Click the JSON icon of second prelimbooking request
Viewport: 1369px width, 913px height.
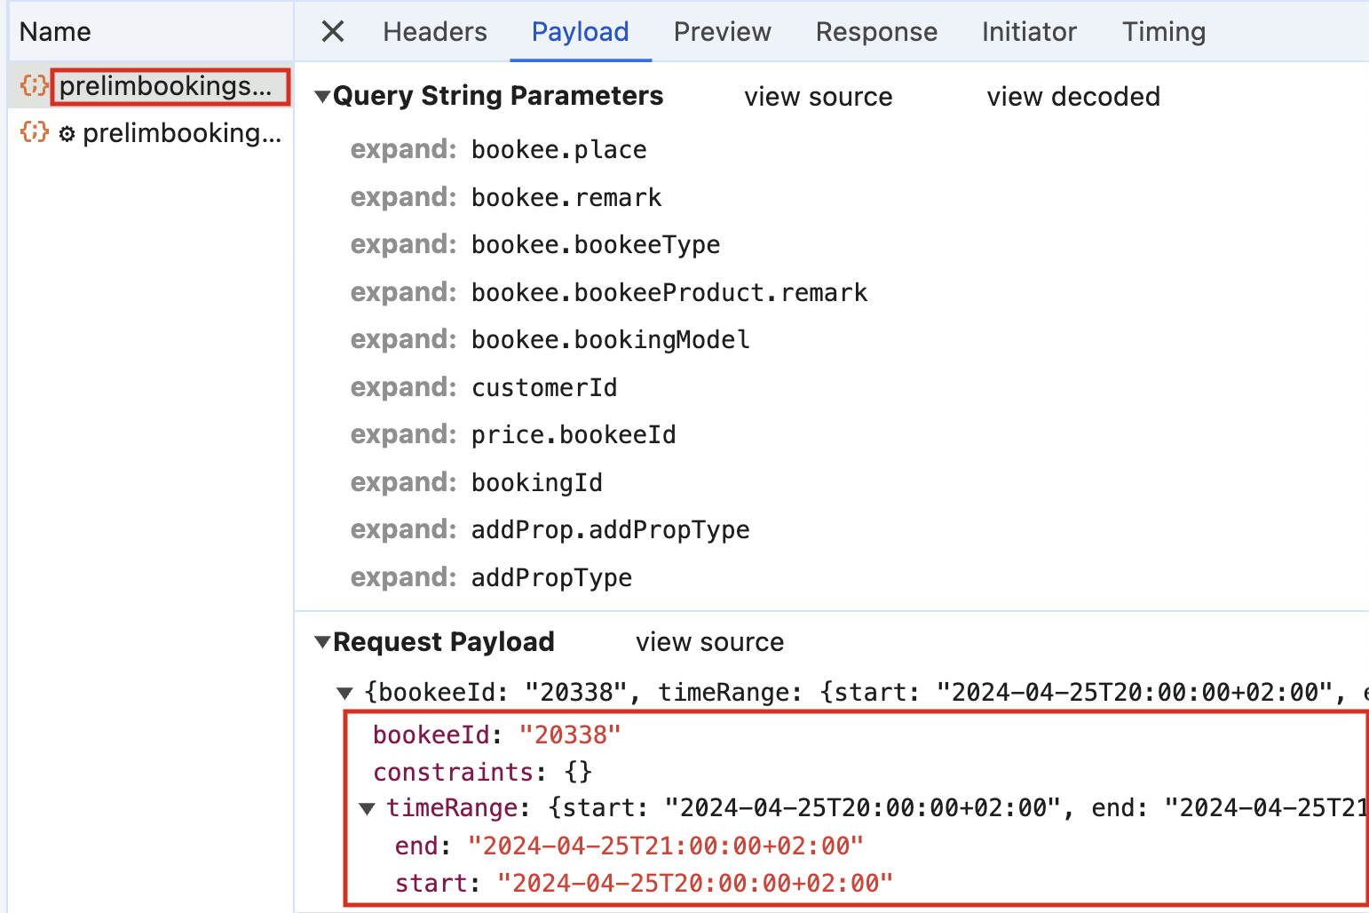pos(35,133)
